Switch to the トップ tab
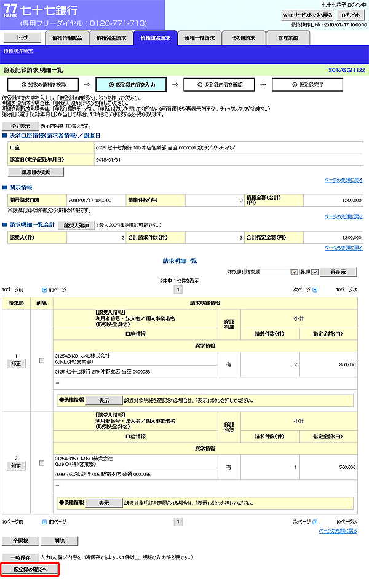 point(22,37)
